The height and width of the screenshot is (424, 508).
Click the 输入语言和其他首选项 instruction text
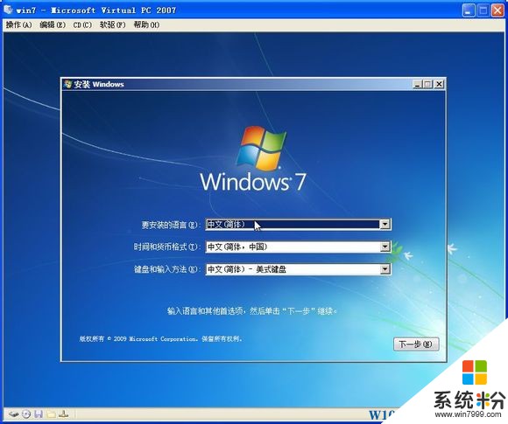[251, 311]
